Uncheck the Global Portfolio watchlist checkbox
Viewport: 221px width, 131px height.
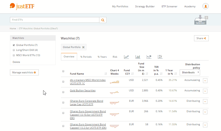click(x=14, y=45)
